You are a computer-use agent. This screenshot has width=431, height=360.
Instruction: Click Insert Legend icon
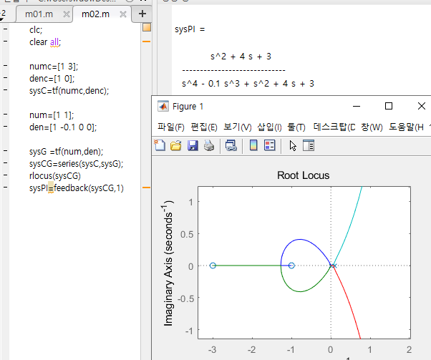pyautogui.click(x=270, y=145)
